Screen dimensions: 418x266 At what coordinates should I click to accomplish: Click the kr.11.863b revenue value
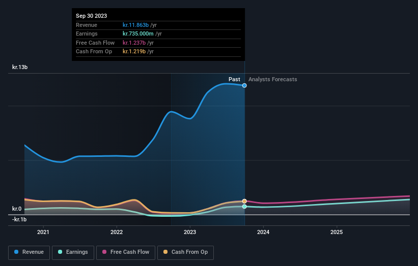point(136,25)
